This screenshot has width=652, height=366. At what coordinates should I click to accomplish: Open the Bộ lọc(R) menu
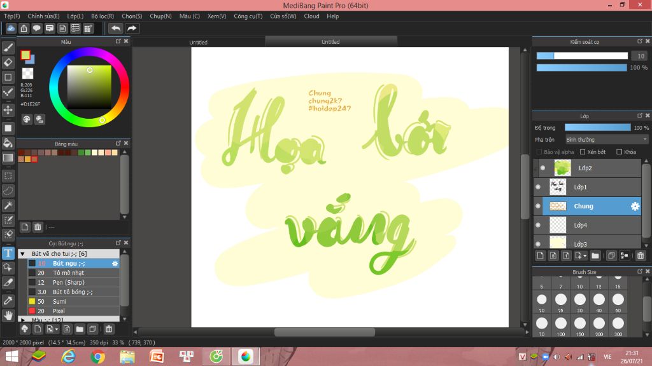tap(103, 16)
